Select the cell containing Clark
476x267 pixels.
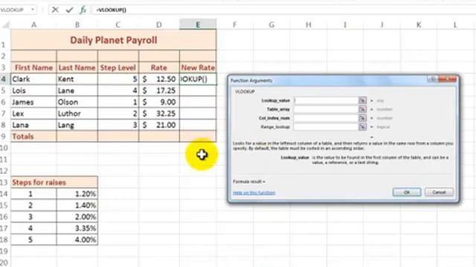pos(33,79)
